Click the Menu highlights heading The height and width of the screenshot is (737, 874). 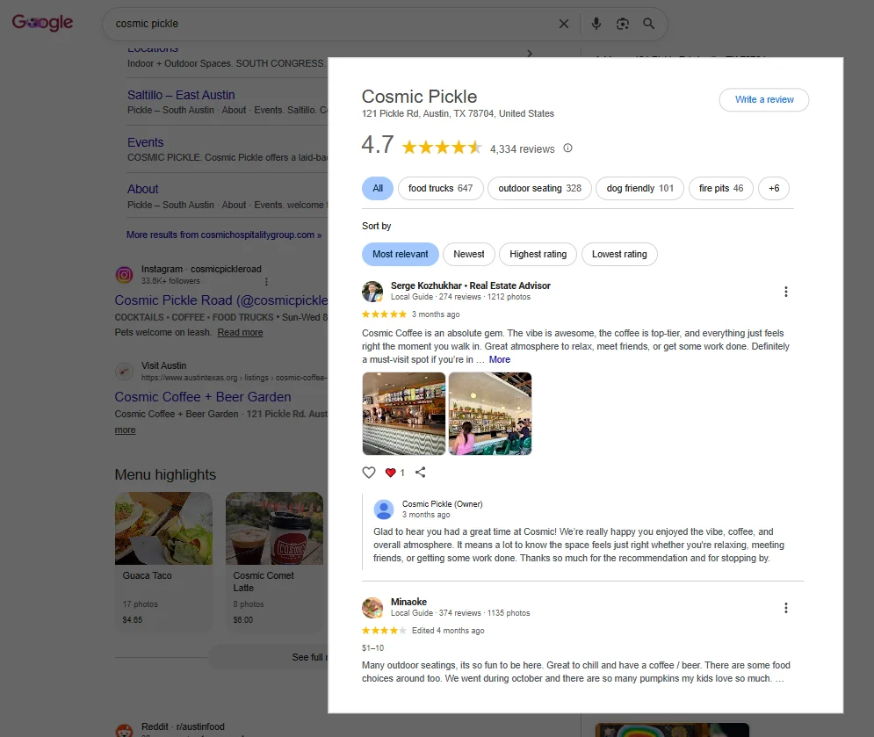(x=165, y=474)
